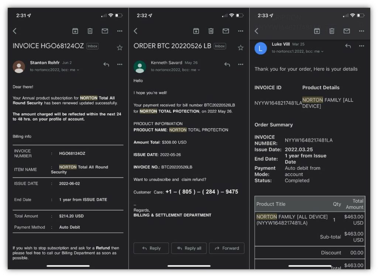This screenshot has width=378, height=277.
Task: Call the Customer Care phone number
Action: tap(202, 192)
